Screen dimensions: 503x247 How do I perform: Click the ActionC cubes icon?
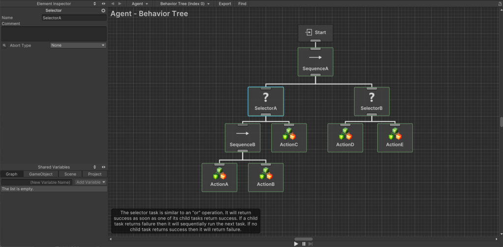(x=289, y=133)
